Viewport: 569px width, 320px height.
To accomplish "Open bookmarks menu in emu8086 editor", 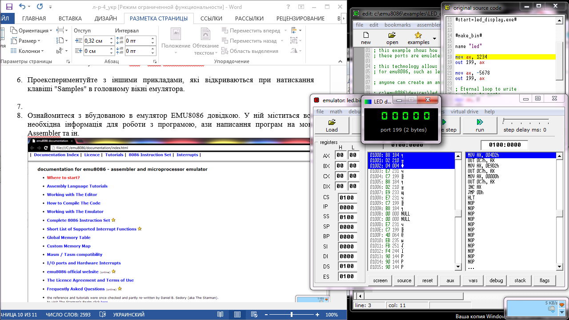I will pos(397,25).
